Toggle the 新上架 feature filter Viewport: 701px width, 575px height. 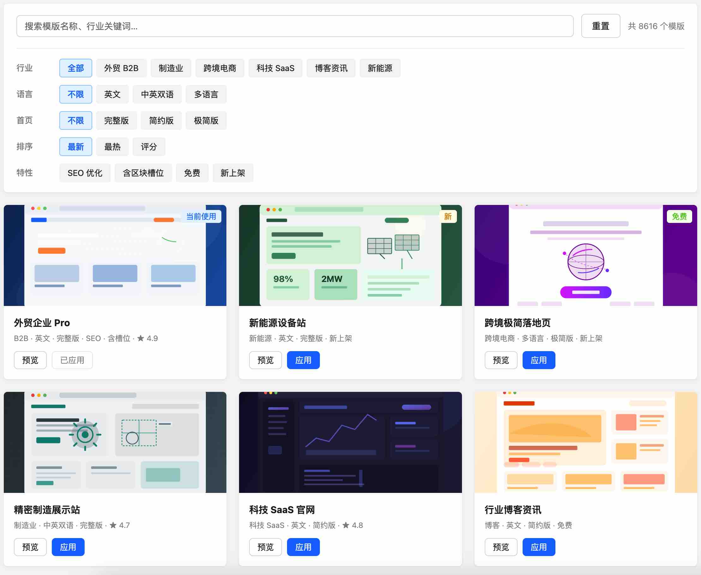tap(233, 173)
